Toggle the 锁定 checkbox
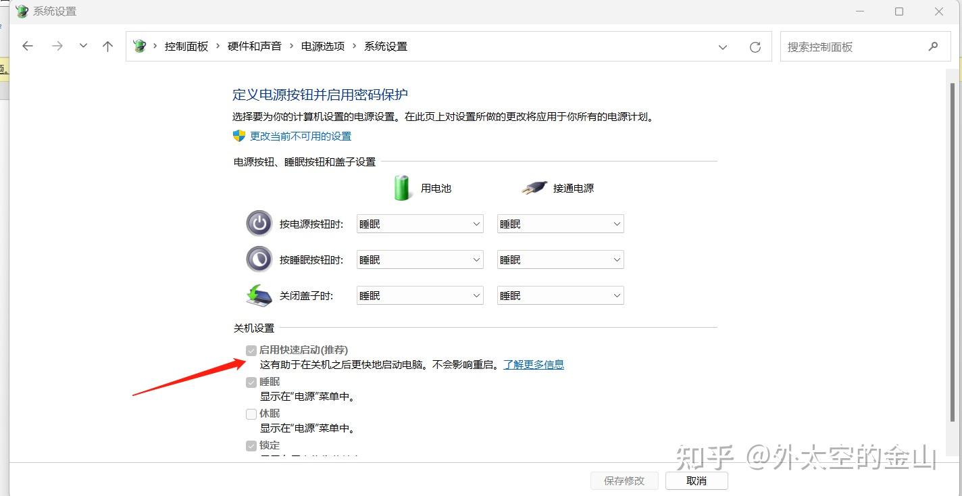This screenshot has height=496, width=962. (x=251, y=445)
